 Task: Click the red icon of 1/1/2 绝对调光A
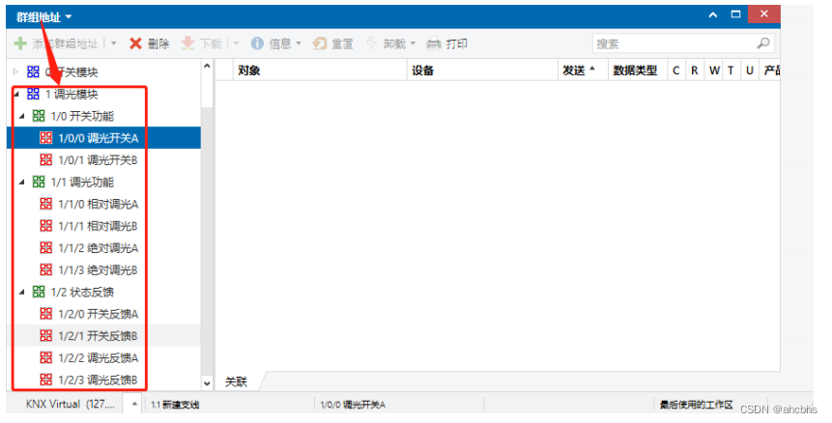(46, 247)
